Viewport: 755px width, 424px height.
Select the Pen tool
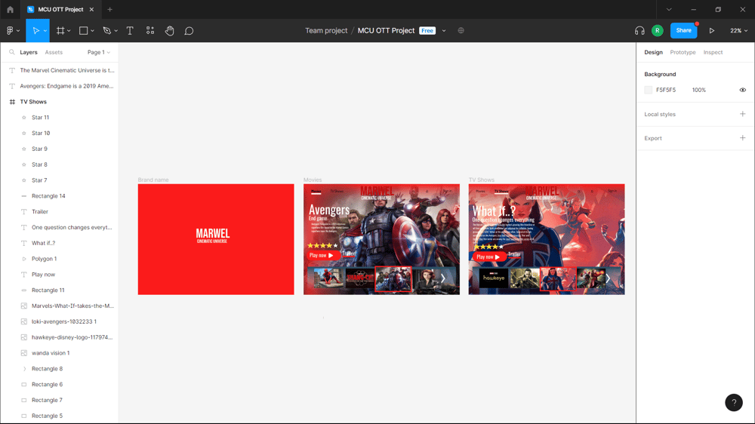(x=107, y=30)
